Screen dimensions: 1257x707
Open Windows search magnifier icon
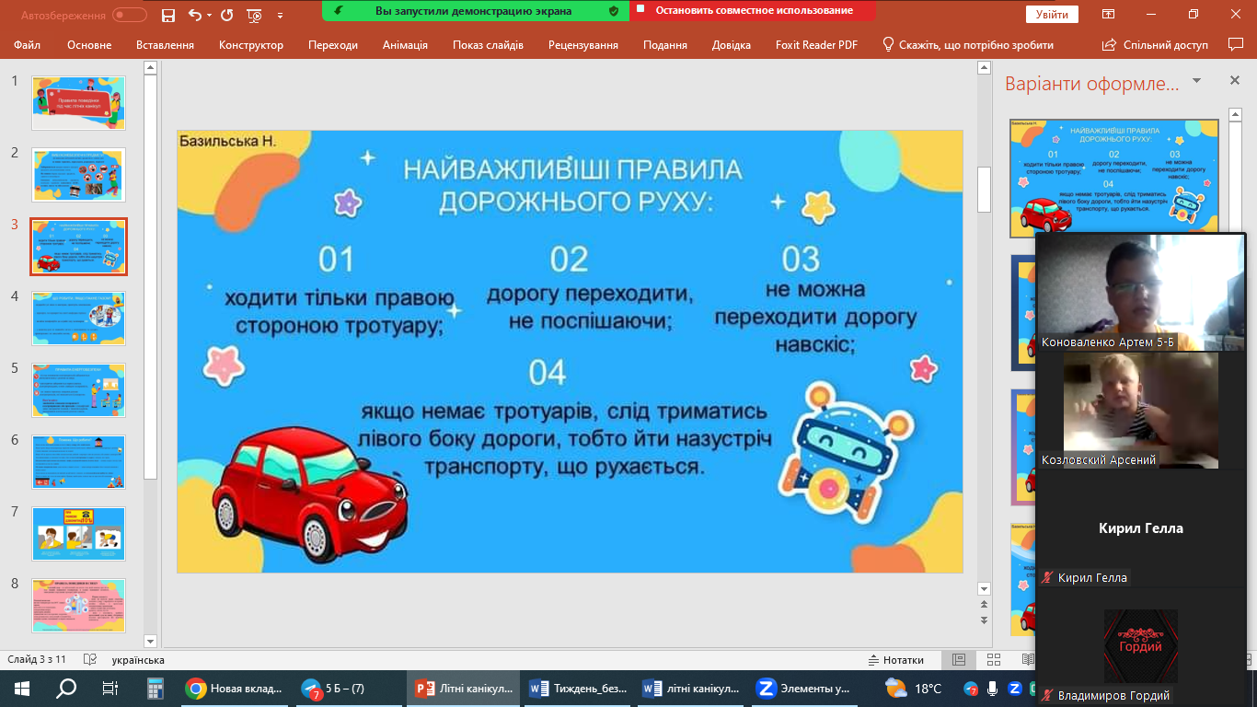(x=66, y=688)
